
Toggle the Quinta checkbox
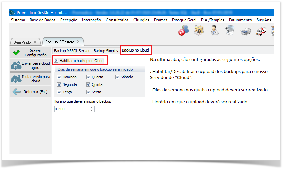(89, 85)
